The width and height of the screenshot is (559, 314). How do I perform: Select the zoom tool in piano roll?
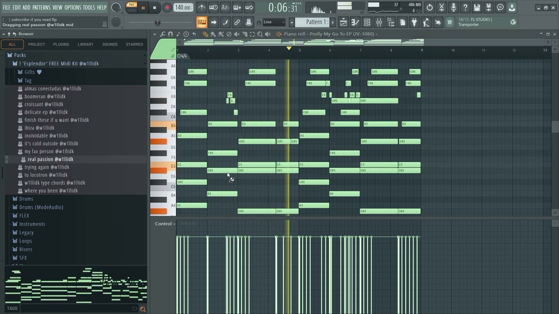click(x=260, y=34)
